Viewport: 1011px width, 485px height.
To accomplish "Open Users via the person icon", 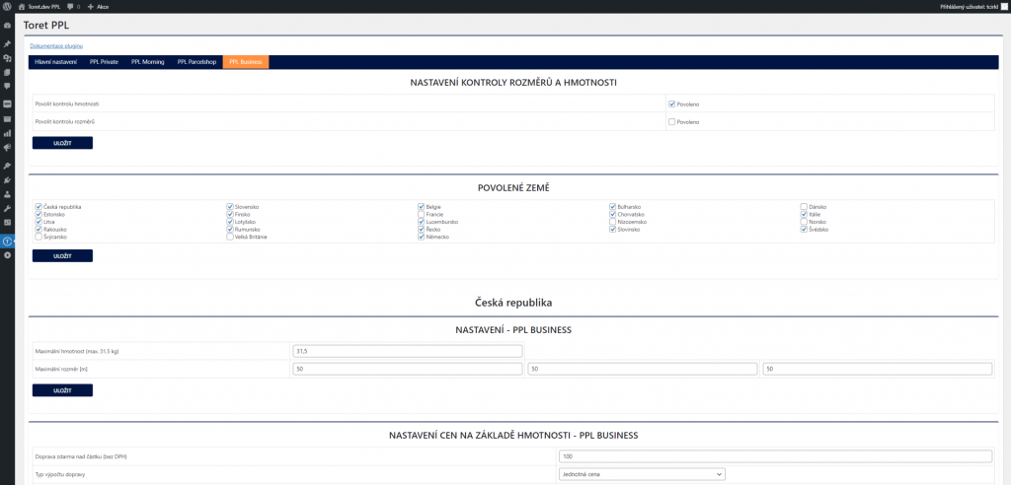I will 7,194.
